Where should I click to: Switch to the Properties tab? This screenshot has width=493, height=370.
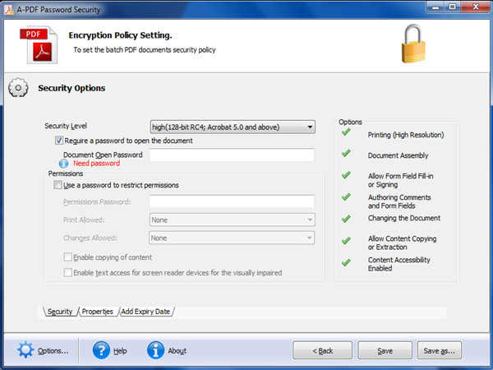pos(97,312)
